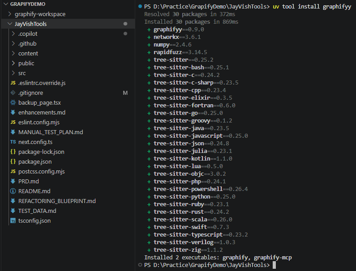The width and height of the screenshot is (356, 271).
Task: Open package-lock.json
Action: pyautogui.click(x=41, y=152)
